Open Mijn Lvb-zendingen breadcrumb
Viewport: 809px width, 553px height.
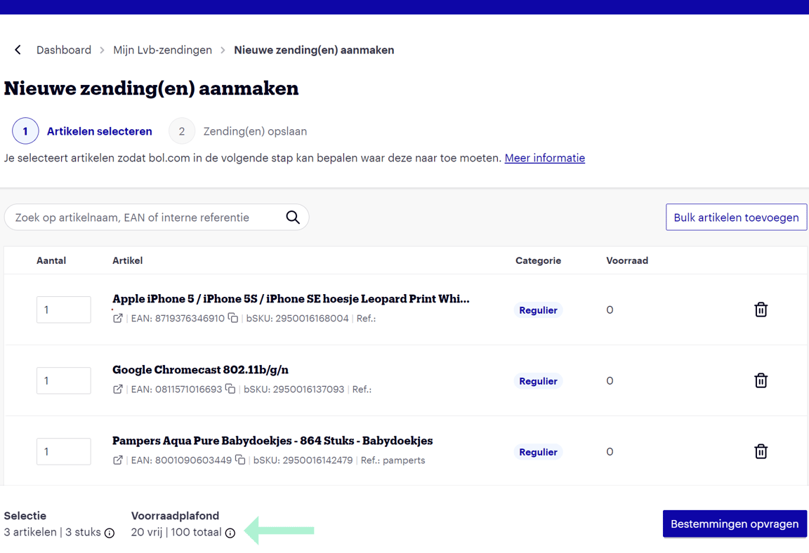pos(162,50)
